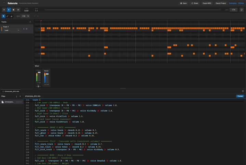Click the BPM input field
This screenshot has width=246, height=165.
pos(233,10)
